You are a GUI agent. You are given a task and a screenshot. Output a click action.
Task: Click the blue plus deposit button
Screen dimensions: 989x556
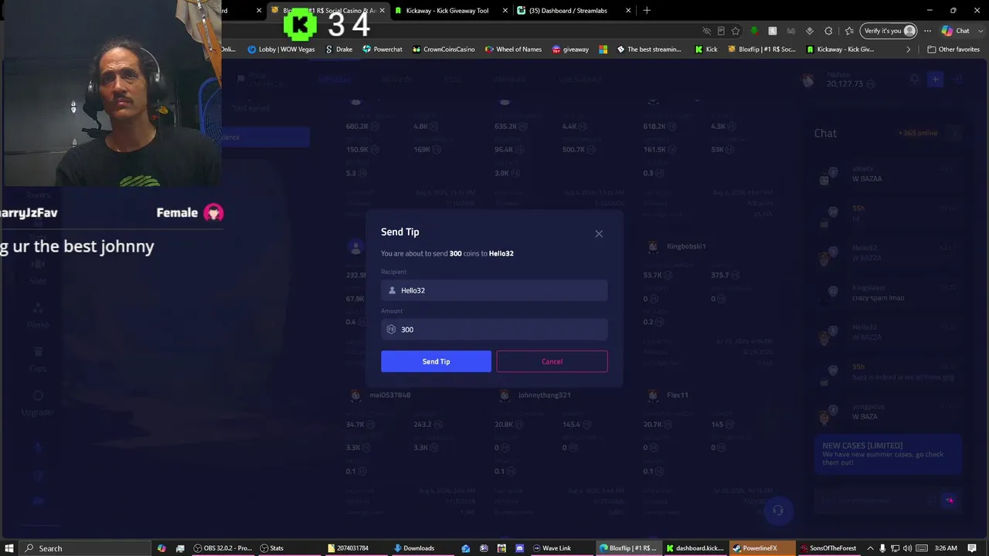point(935,80)
